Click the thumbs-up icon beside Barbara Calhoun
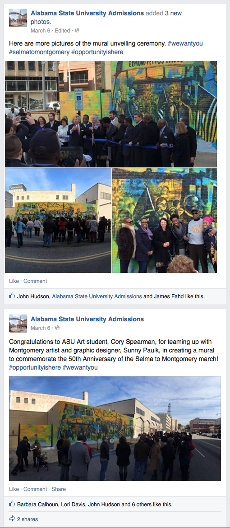This screenshot has height=528, width=230. [12, 504]
